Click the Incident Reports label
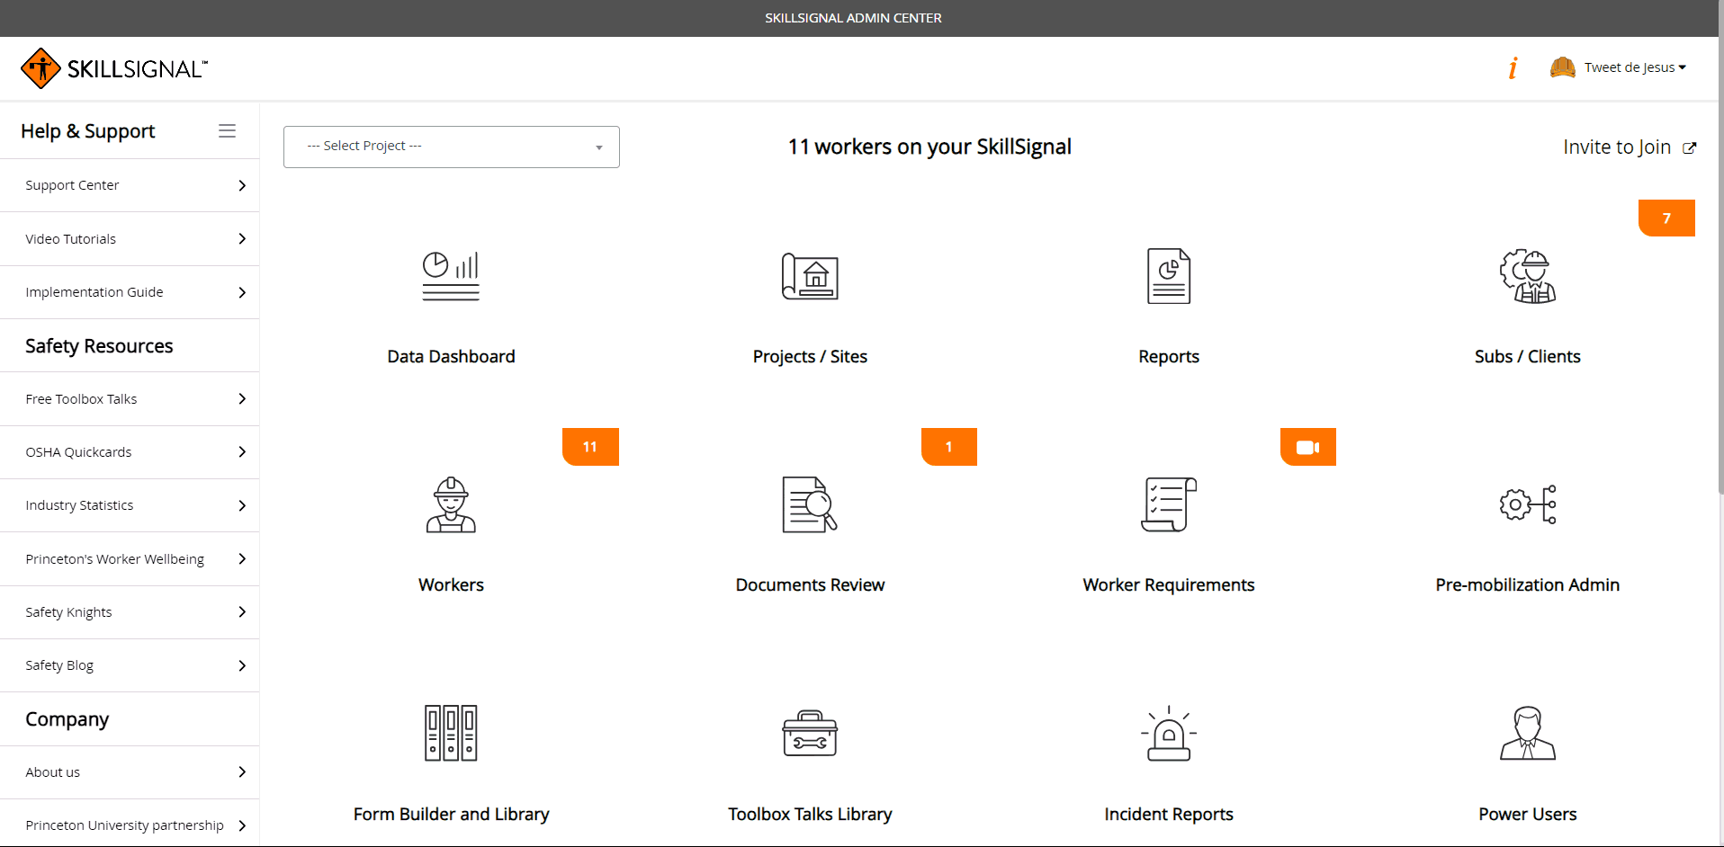Image resolution: width=1724 pixels, height=847 pixels. tap(1169, 814)
